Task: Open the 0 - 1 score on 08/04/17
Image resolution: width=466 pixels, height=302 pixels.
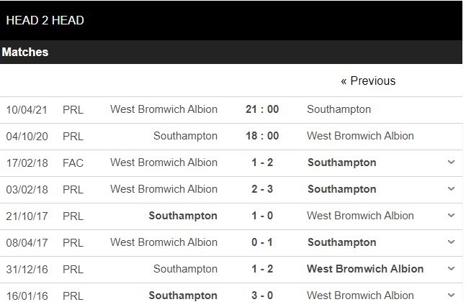Action: (x=262, y=242)
